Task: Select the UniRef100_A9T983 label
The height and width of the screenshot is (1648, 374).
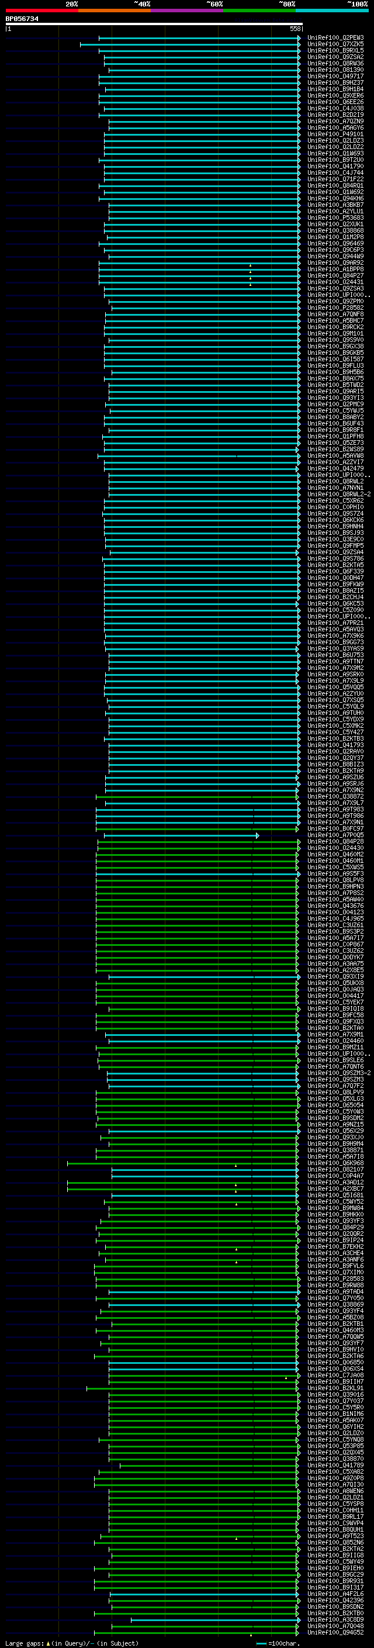Action: tap(335, 809)
